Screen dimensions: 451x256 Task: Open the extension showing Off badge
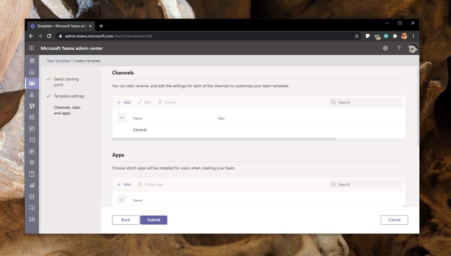[x=377, y=37]
